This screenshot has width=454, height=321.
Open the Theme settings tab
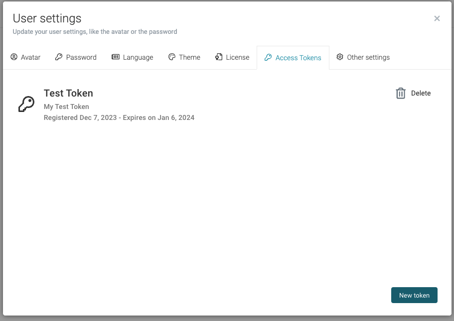click(184, 57)
